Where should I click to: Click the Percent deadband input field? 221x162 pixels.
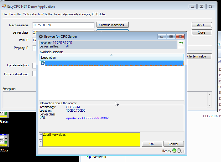[34, 74]
